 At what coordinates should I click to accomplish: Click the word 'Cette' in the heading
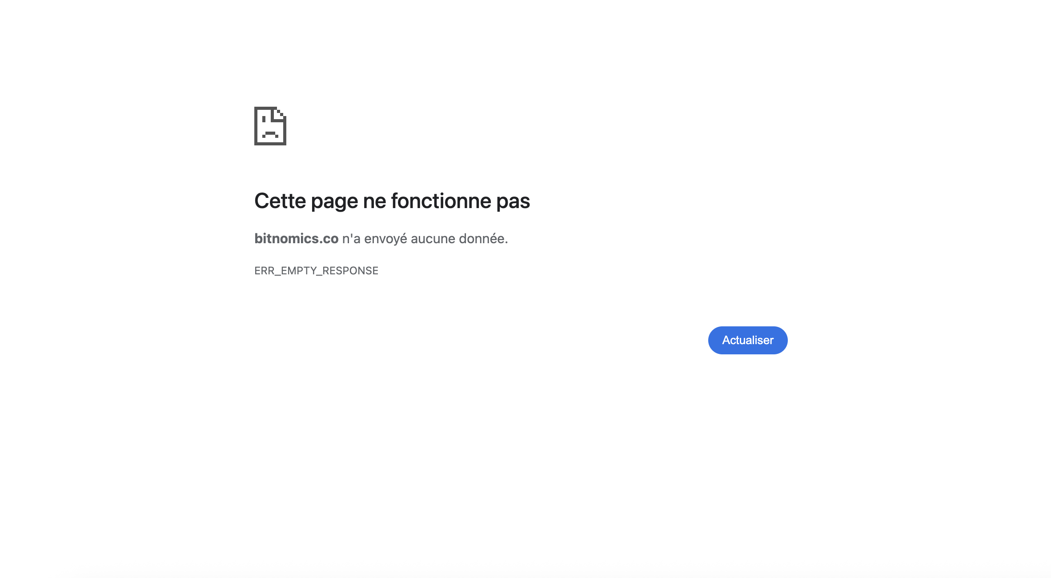[x=280, y=201]
